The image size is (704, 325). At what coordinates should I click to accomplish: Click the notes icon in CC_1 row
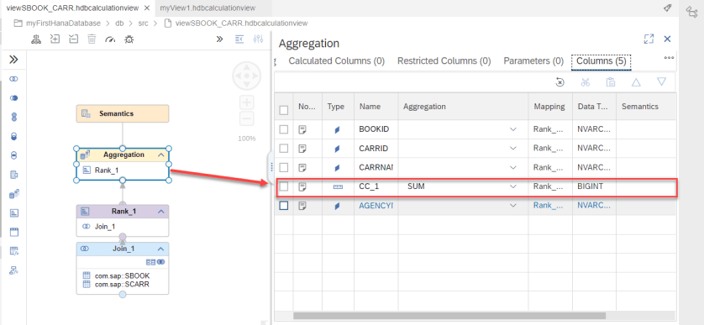(302, 186)
